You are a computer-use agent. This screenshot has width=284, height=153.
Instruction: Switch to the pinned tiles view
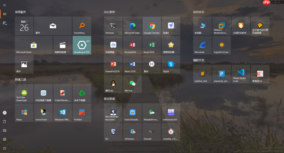(x=4, y=14)
